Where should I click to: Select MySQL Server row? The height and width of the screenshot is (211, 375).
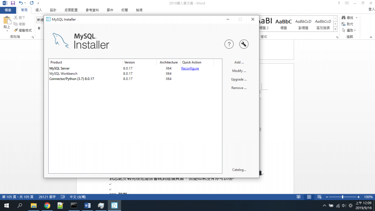click(135, 69)
